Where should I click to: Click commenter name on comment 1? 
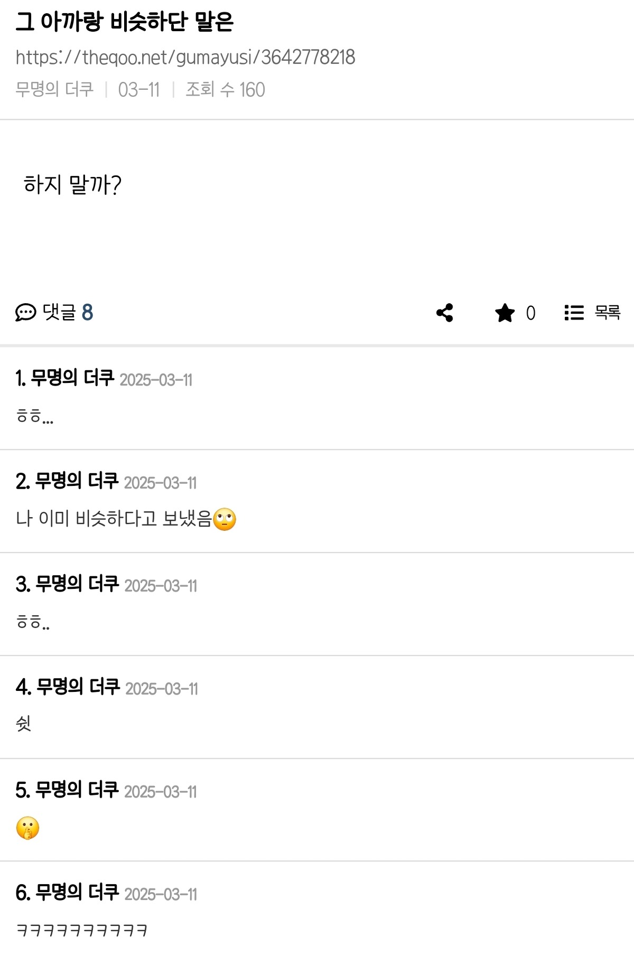72,378
